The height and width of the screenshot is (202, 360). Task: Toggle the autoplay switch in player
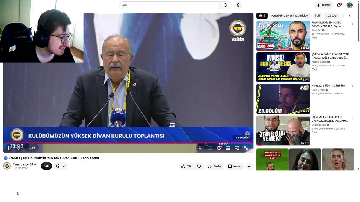click(x=200, y=148)
